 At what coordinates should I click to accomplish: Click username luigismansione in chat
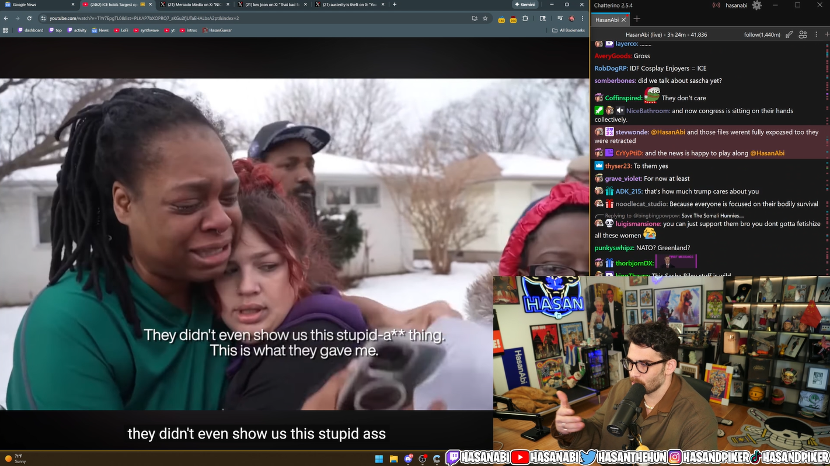638,223
